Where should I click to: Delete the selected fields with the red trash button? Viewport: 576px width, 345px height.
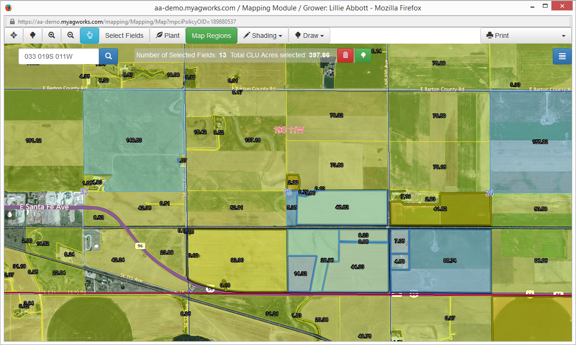click(x=345, y=55)
